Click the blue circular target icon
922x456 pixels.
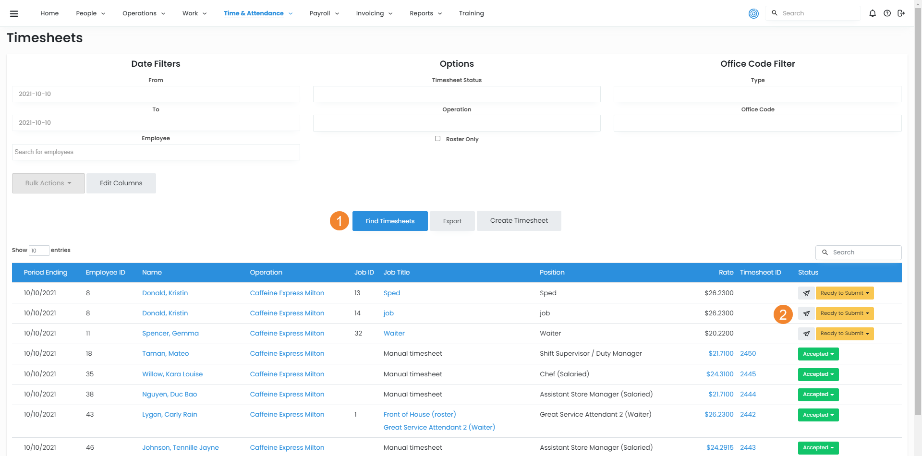753,13
